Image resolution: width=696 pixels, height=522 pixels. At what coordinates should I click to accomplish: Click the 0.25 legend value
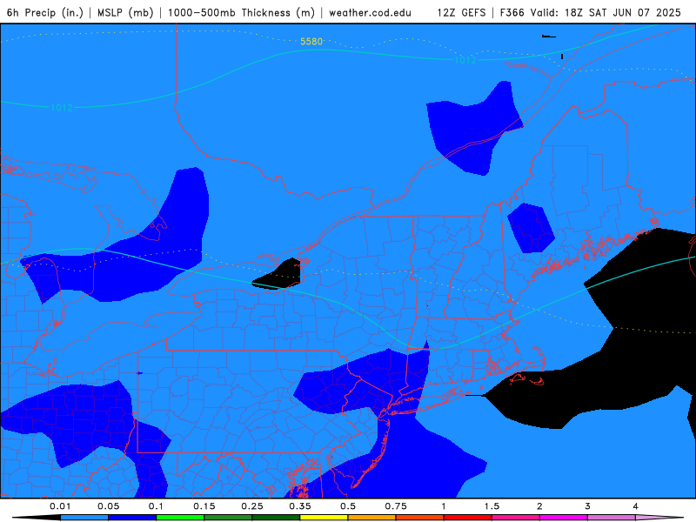point(252,506)
